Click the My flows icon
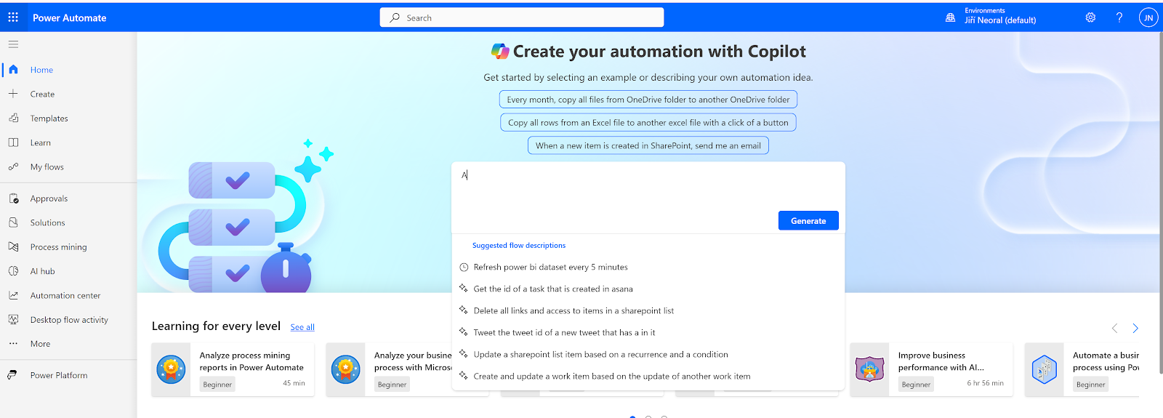Image resolution: width=1163 pixels, height=418 pixels. [13, 166]
